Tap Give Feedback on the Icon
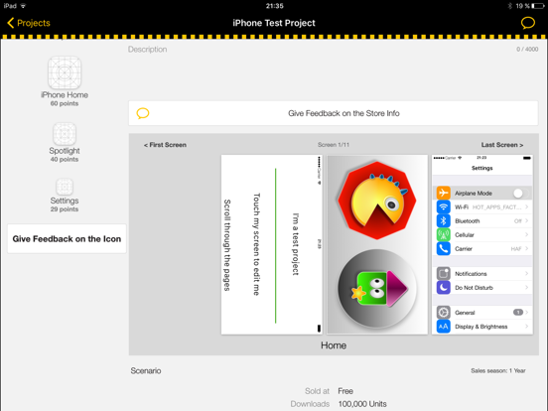The height and width of the screenshot is (411, 548). [x=67, y=238]
